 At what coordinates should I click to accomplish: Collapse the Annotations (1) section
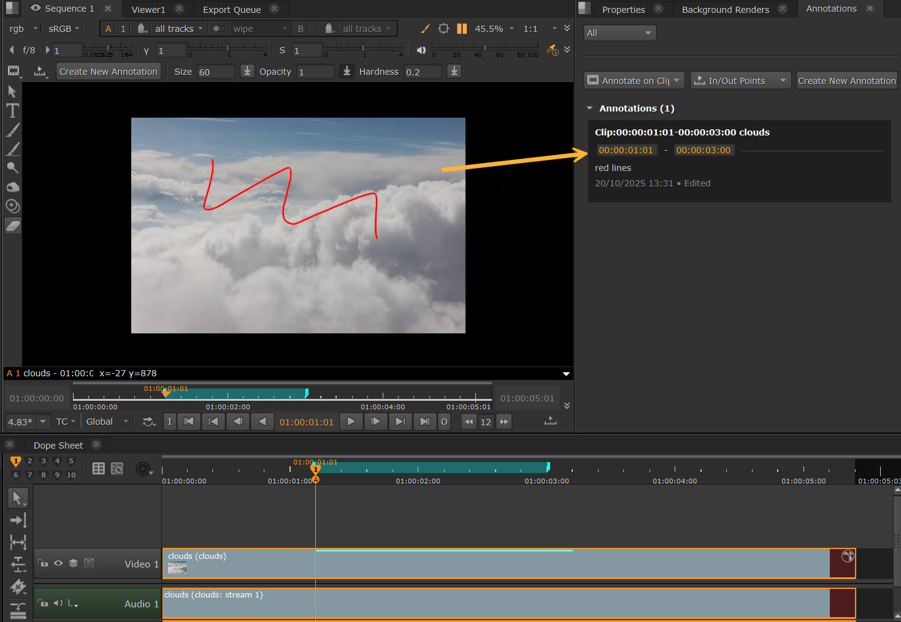point(590,108)
